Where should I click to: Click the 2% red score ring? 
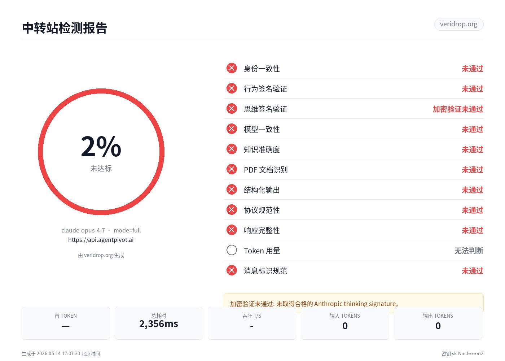coord(101,152)
